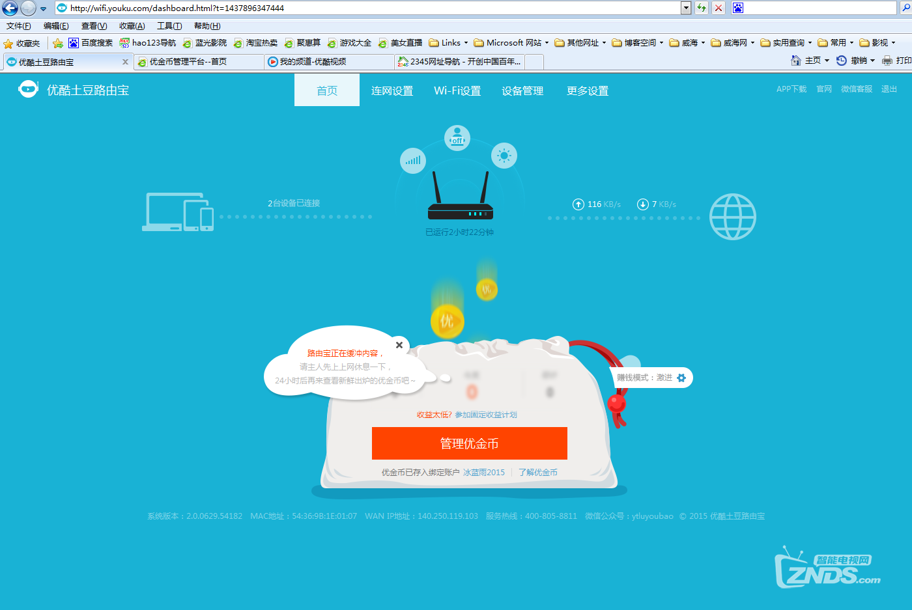The image size is (912, 610).
Task: Open the 文件(F) menu
Action: click(x=19, y=26)
